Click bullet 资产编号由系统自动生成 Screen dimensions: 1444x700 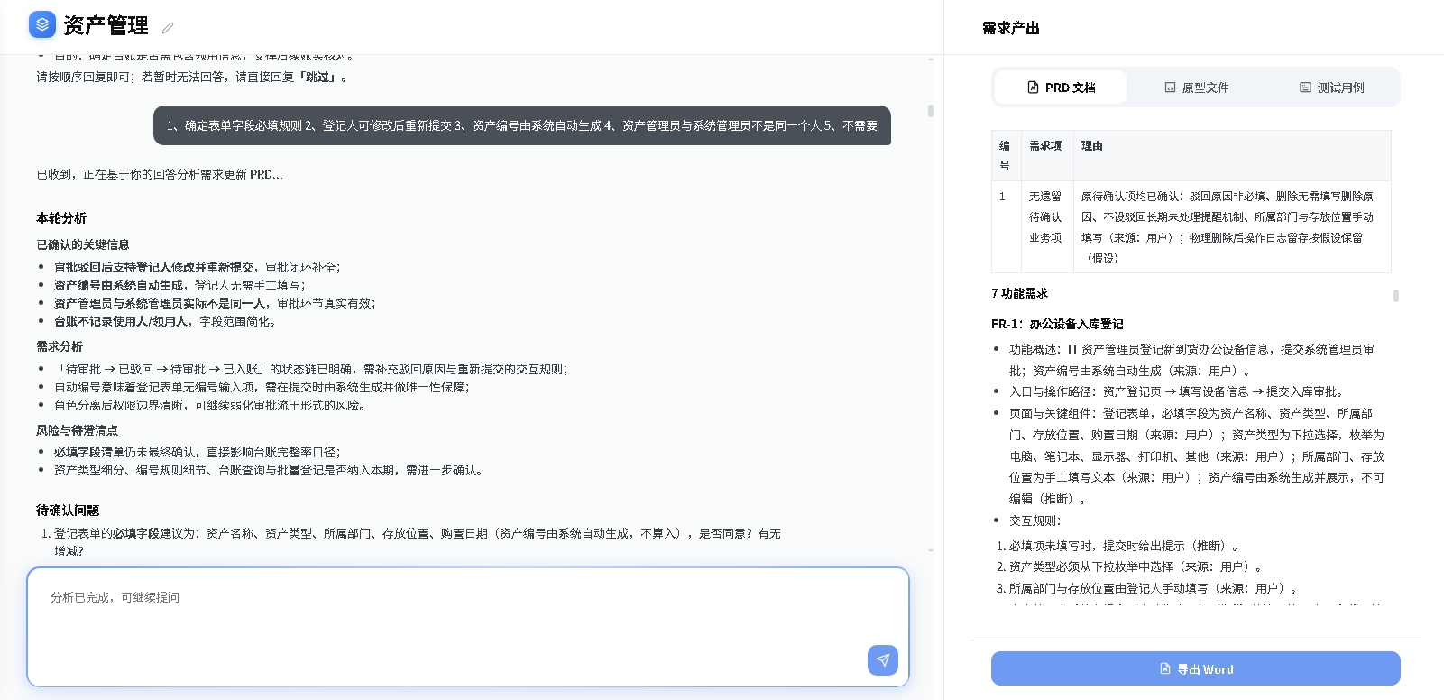click(180, 285)
